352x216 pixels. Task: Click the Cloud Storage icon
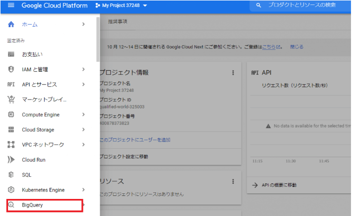tap(11, 130)
